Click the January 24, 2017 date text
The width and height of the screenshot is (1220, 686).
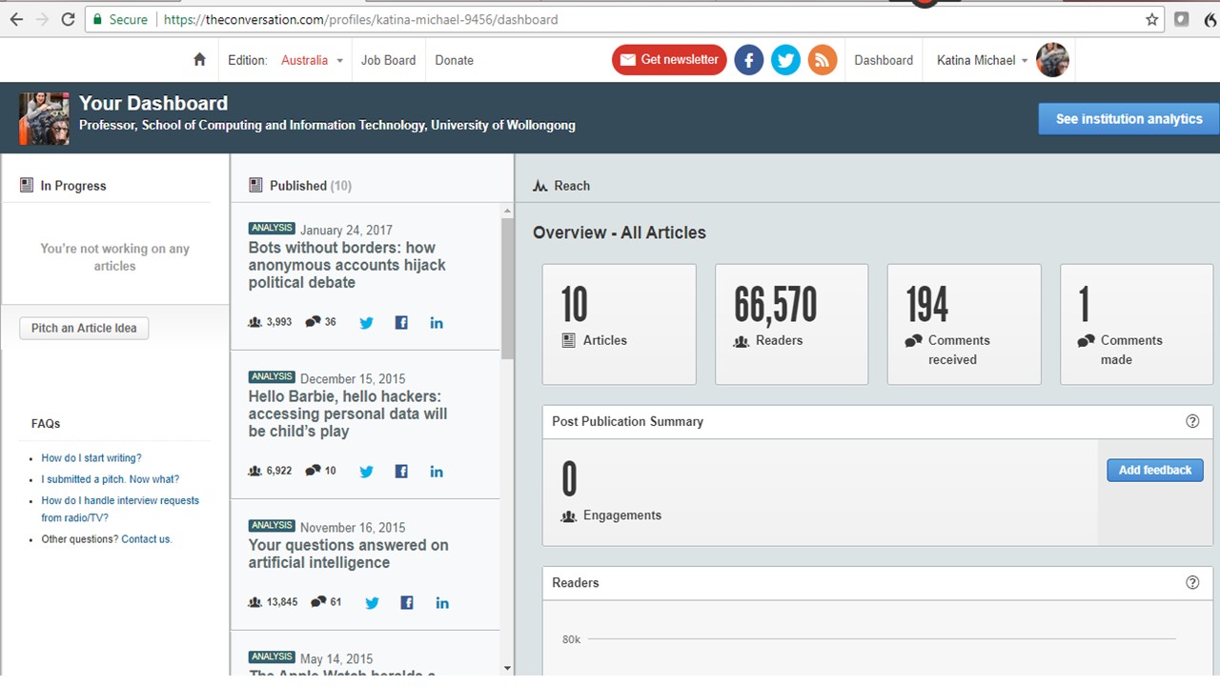coord(346,230)
